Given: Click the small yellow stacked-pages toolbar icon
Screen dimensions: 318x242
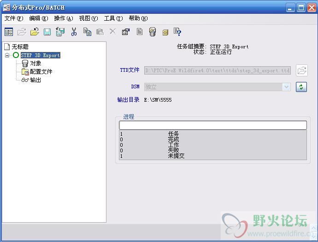Looking at the screenshot, I should tap(165, 32).
